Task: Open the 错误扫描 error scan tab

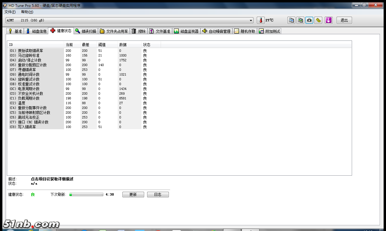Action: point(86,31)
